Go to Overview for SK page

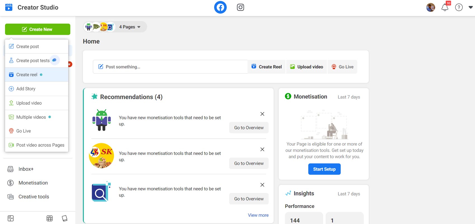(249, 164)
